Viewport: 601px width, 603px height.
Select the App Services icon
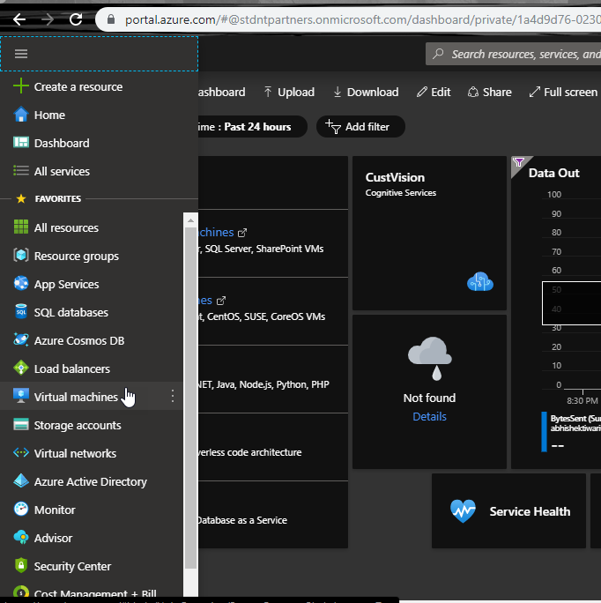pyautogui.click(x=21, y=284)
